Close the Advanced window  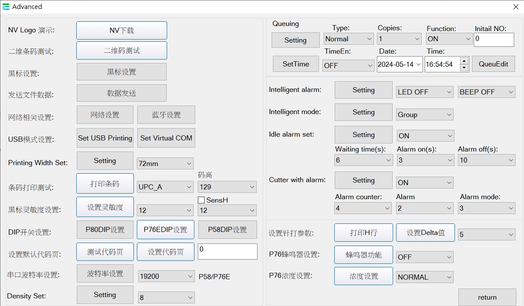515,6
